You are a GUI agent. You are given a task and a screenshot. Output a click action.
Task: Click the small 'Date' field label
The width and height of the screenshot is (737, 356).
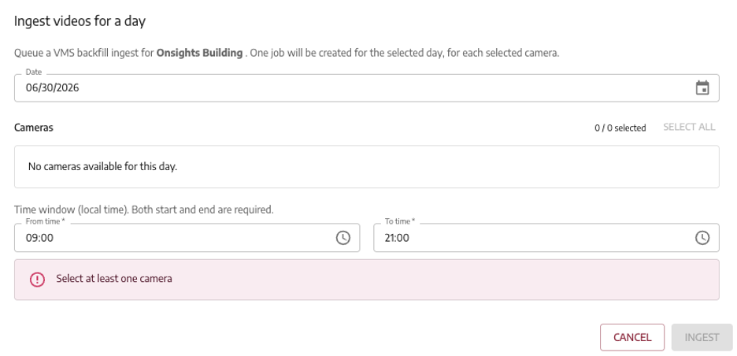pos(34,72)
